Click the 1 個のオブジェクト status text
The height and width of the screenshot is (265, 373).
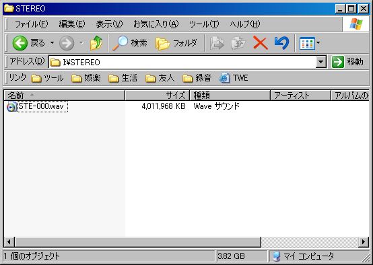(32, 256)
